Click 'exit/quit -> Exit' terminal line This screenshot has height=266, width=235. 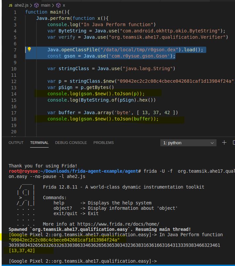pyautogui.click(x=76, y=213)
